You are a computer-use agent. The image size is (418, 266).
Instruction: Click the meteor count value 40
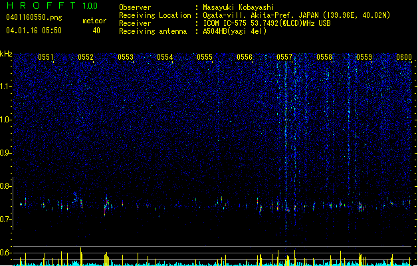[x=96, y=31]
